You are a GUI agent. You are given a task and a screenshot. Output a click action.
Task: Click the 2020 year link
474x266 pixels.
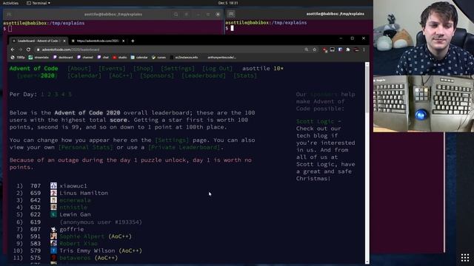point(47,75)
